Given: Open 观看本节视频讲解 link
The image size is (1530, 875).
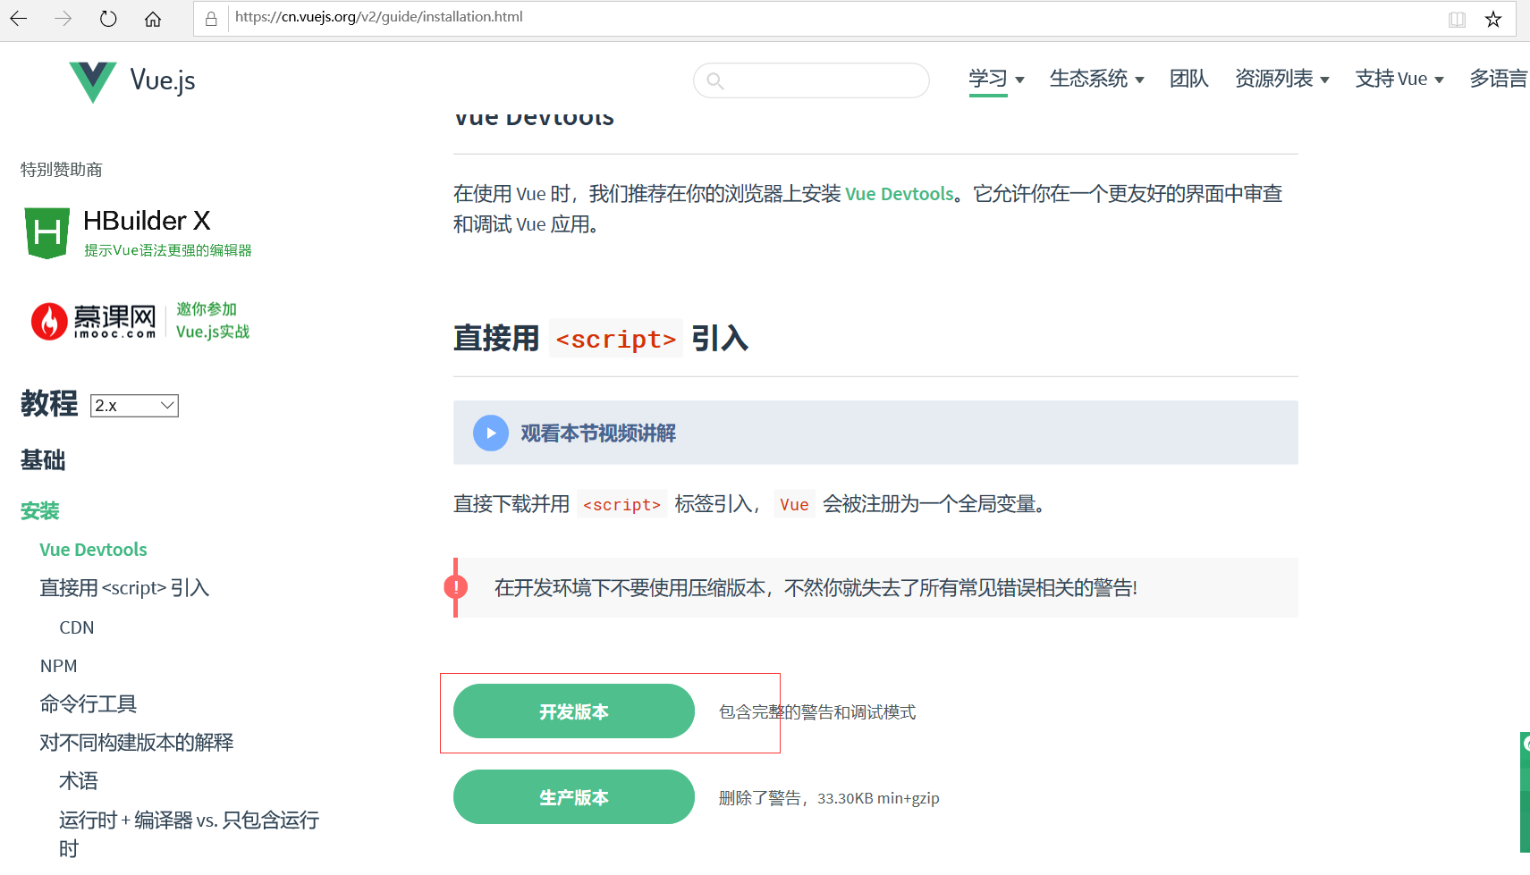Looking at the screenshot, I should click(598, 433).
